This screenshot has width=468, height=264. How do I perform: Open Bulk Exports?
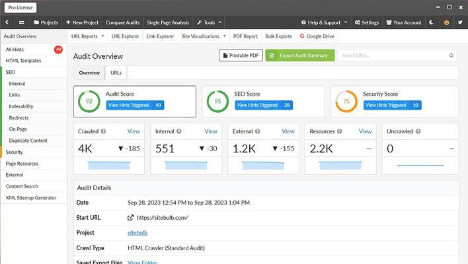[278, 36]
